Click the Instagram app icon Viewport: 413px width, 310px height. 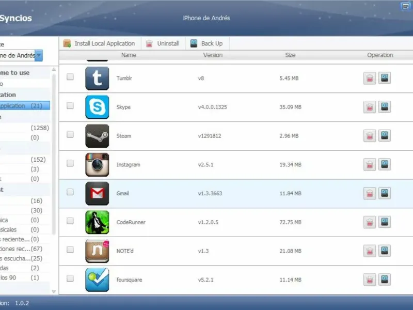(x=97, y=164)
